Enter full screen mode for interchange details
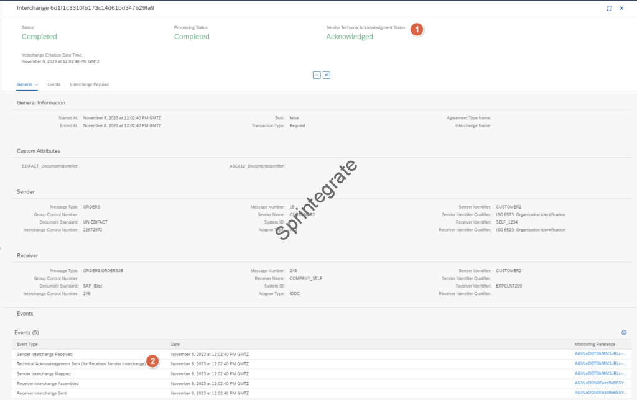Image resolution: width=637 pixels, height=400 pixels. tap(609, 8)
